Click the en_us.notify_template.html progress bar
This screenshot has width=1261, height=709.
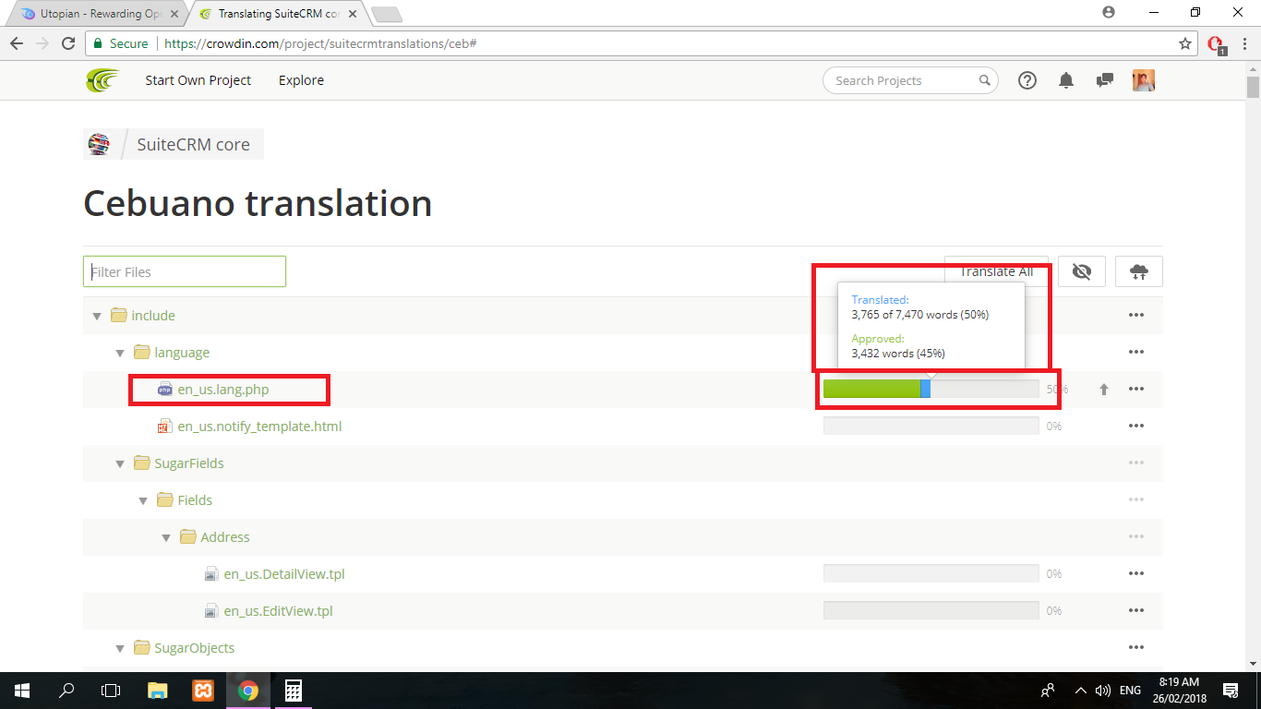pos(931,427)
